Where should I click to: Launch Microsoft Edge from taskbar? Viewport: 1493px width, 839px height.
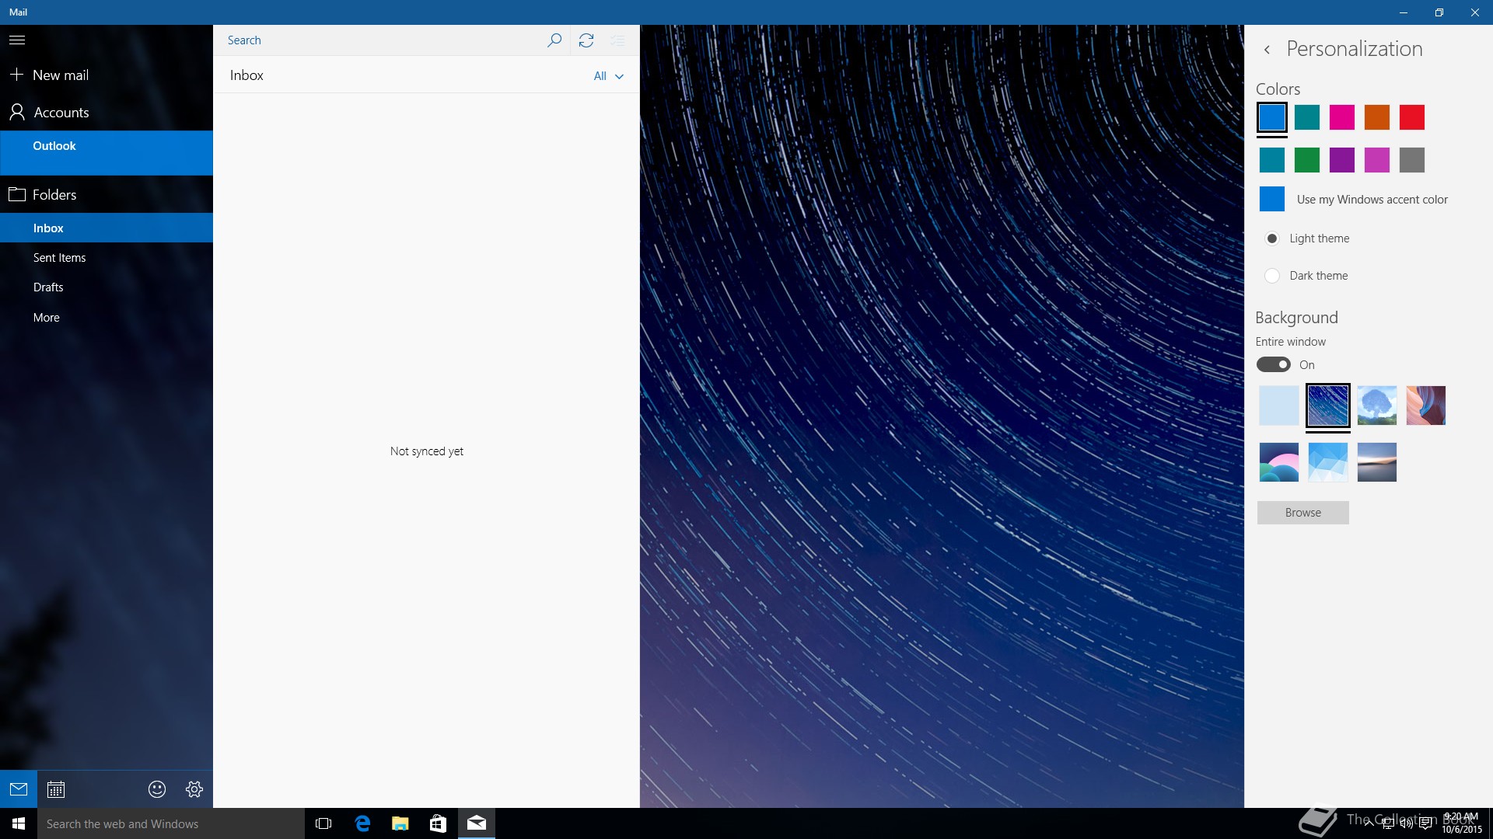362,823
